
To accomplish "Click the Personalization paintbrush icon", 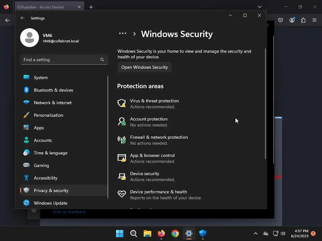I will (26, 115).
